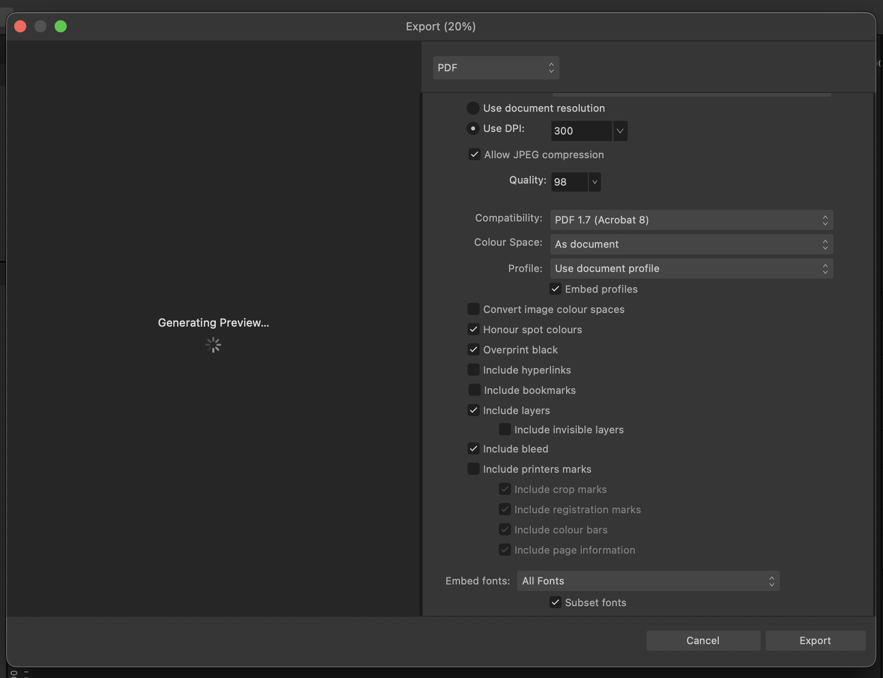Open the PDF export format dropdown
The height and width of the screenshot is (678, 883).
[495, 68]
